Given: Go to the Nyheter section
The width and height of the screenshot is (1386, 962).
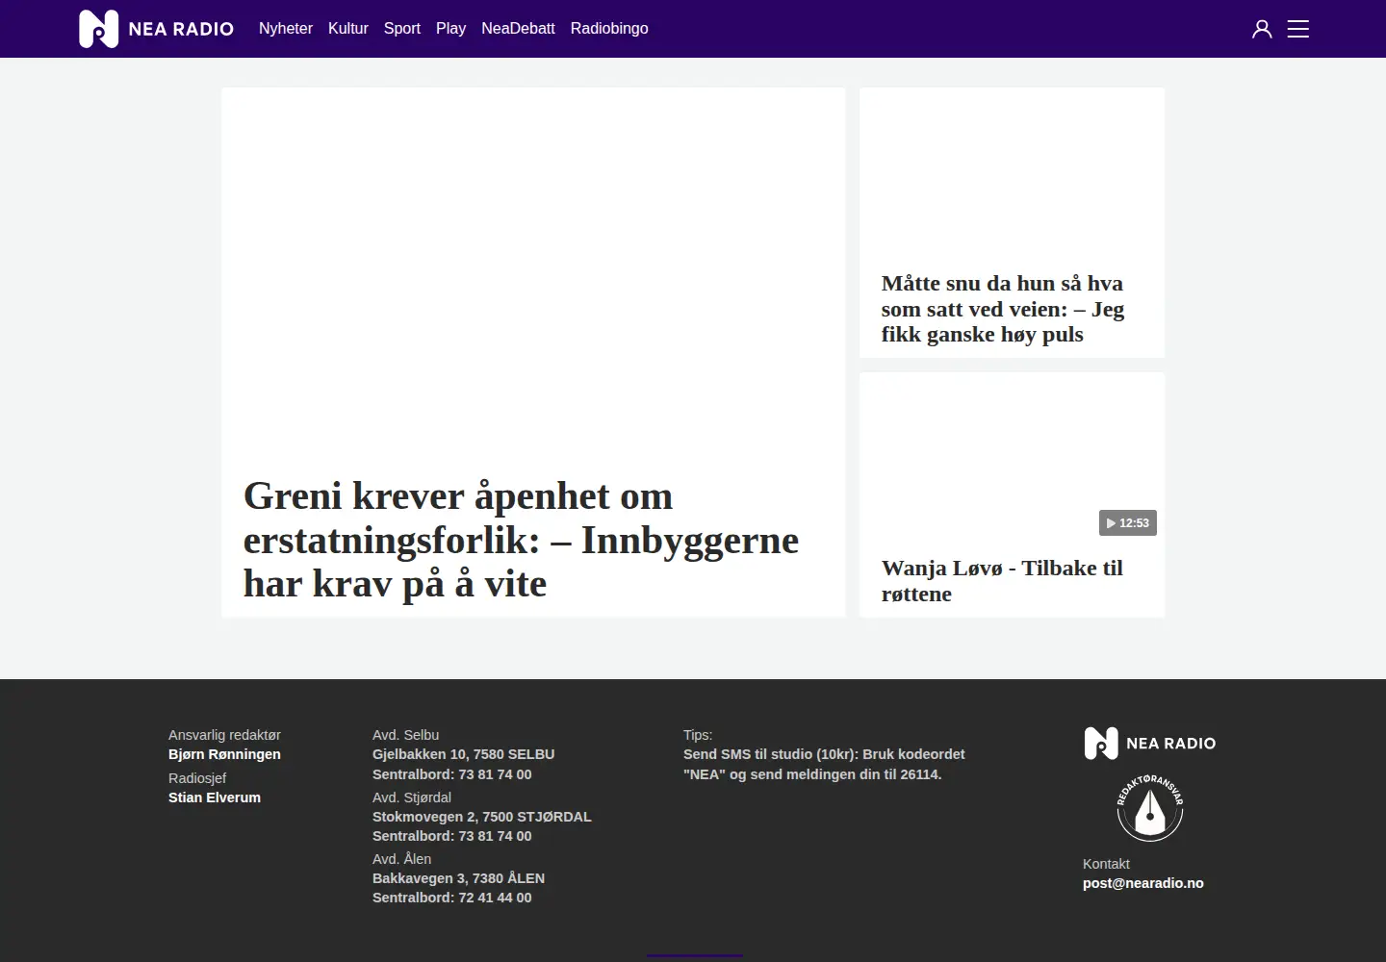Looking at the screenshot, I should [x=286, y=29].
